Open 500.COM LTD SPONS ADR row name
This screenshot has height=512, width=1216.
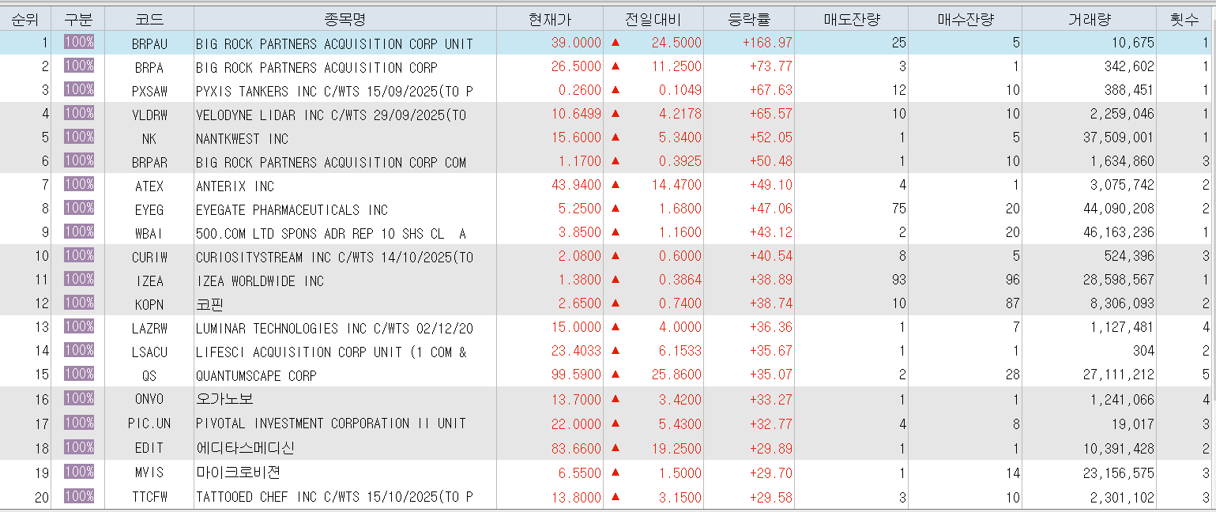click(331, 233)
